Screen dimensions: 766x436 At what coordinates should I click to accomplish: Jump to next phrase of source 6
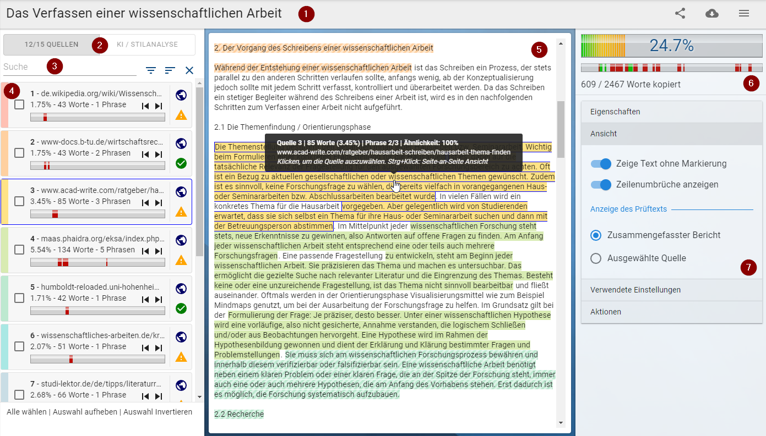tap(159, 348)
